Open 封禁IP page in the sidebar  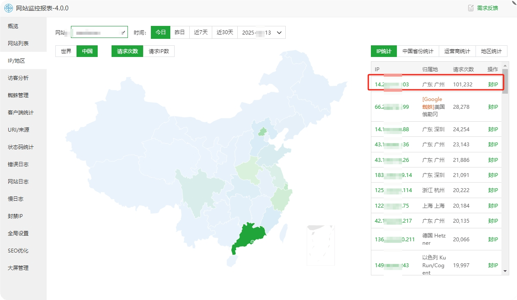15,216
